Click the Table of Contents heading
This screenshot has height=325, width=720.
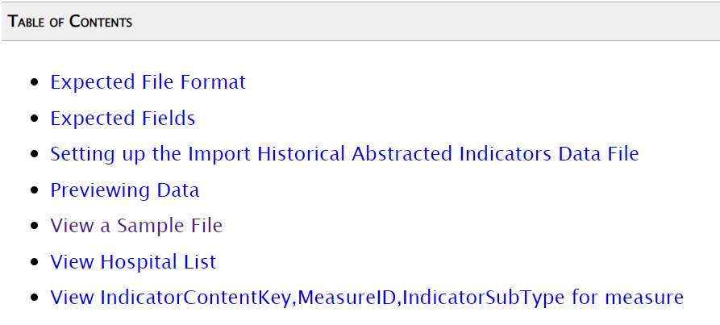pyautogui.click(x=70, y=21)
